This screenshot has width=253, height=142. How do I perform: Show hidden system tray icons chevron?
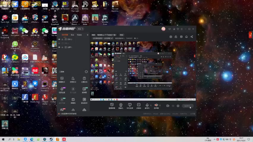point(214,139)
